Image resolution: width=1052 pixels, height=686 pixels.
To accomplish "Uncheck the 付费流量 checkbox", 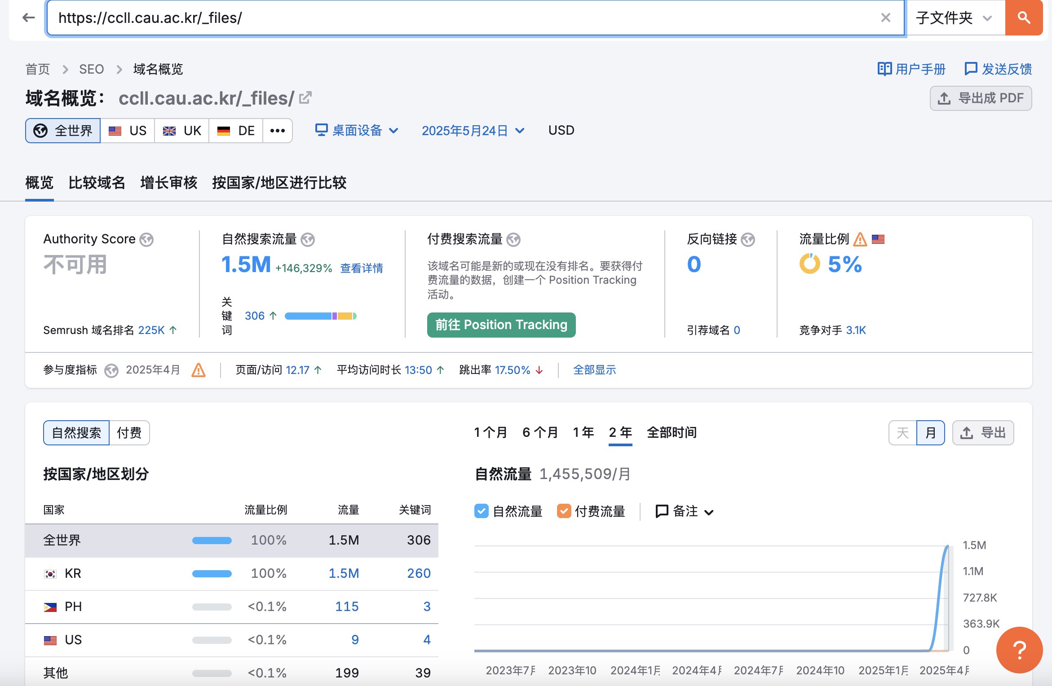I will click(x=564, y=511).
